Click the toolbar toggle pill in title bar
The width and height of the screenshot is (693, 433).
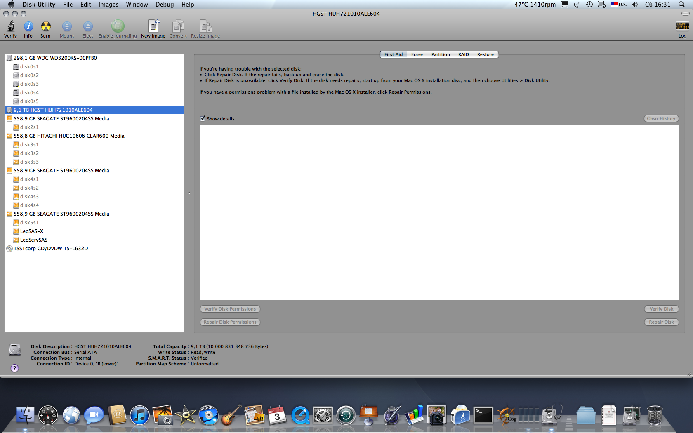(685, 14)
